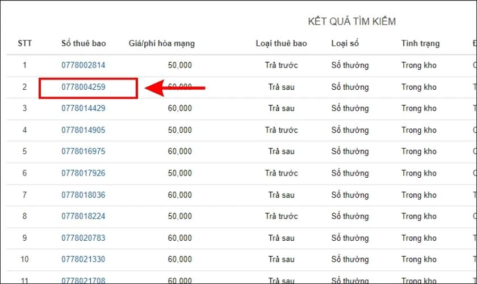
Task: Click Trong kho in row 0778018224
Action: pos(419,216)
